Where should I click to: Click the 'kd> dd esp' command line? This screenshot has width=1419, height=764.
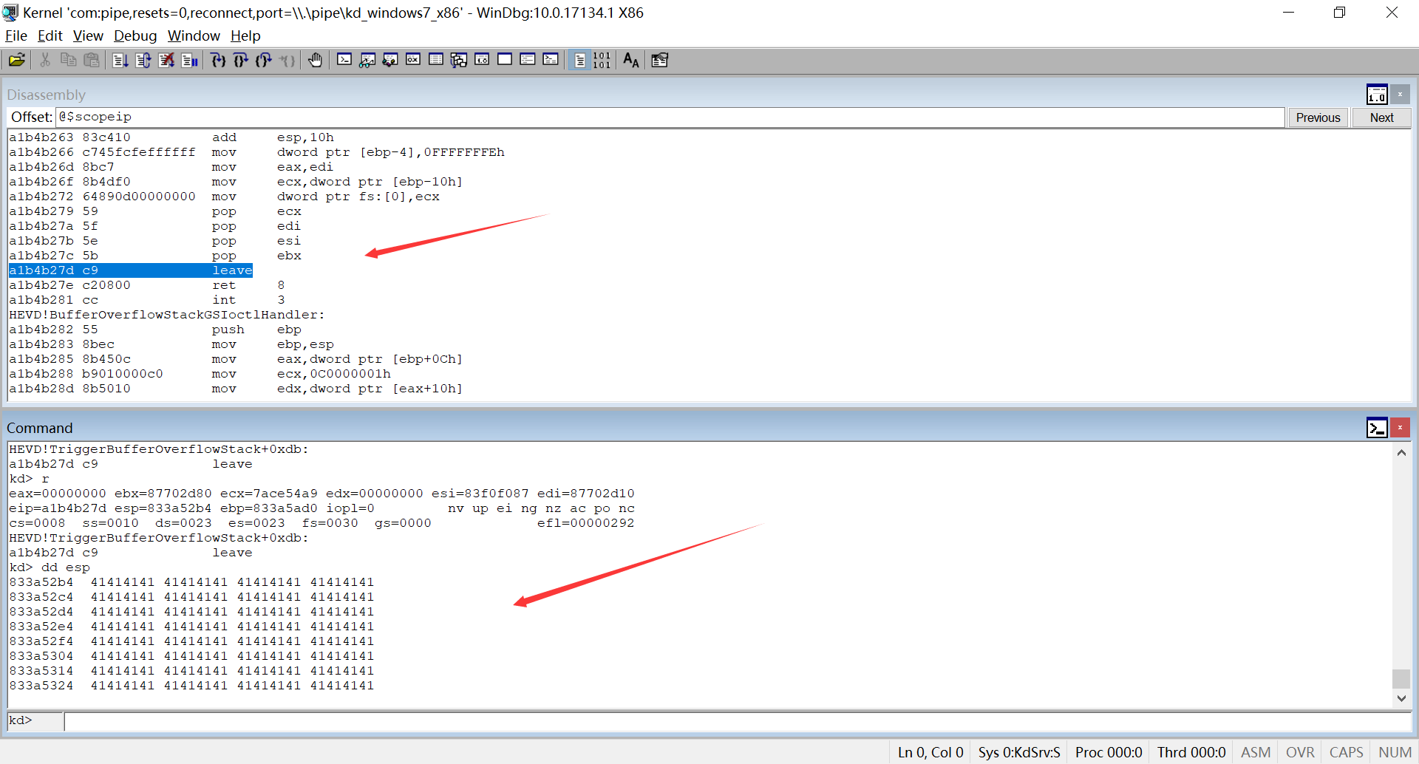tap(50, 567)
